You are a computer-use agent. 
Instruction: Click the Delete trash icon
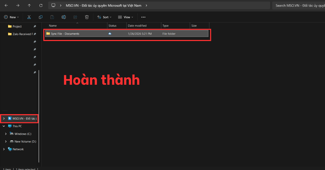coord(87,17)
